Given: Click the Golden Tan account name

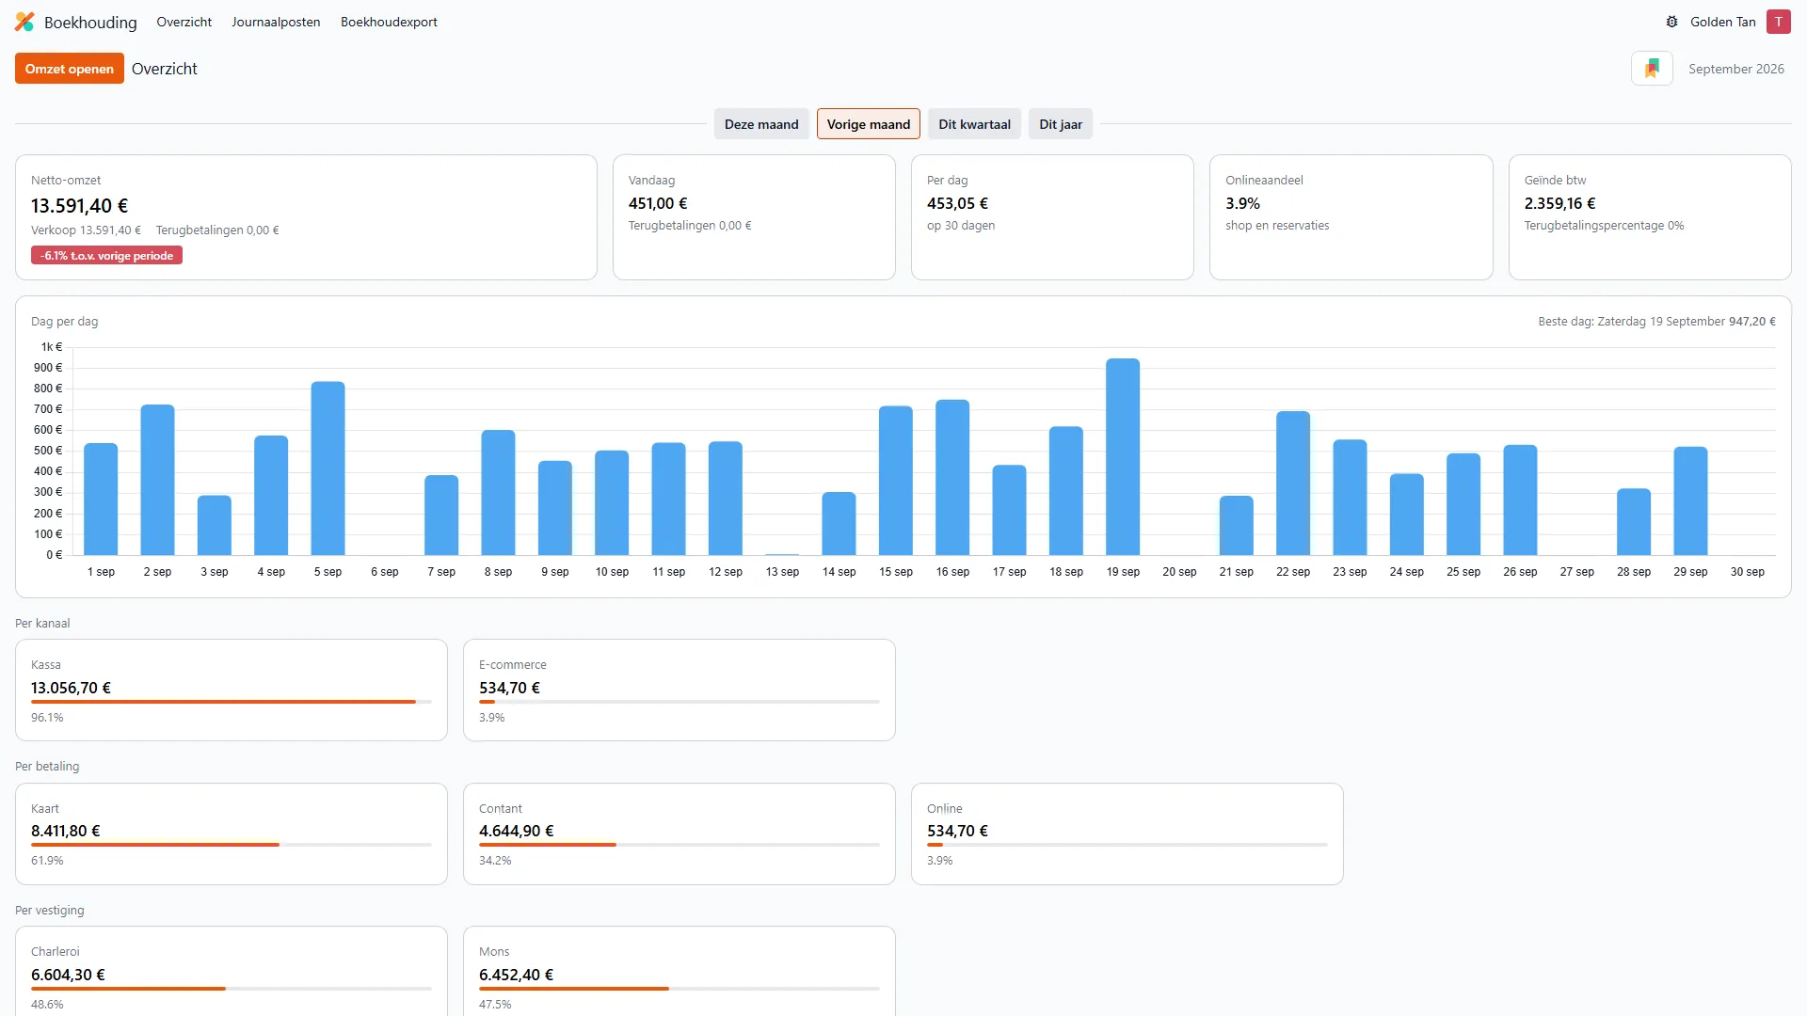Looking at the screenshot, I should point(1722,22).
